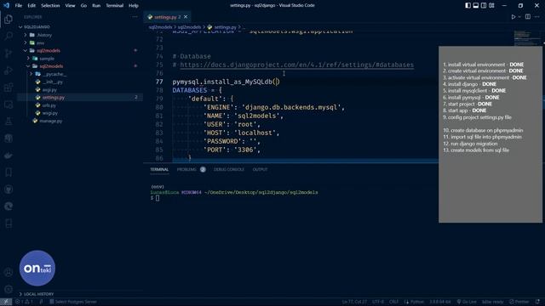The height and width of the screenshot is (306, 545).
Task: Open editor More Actions ellipsis
Action: click(537, 17)
